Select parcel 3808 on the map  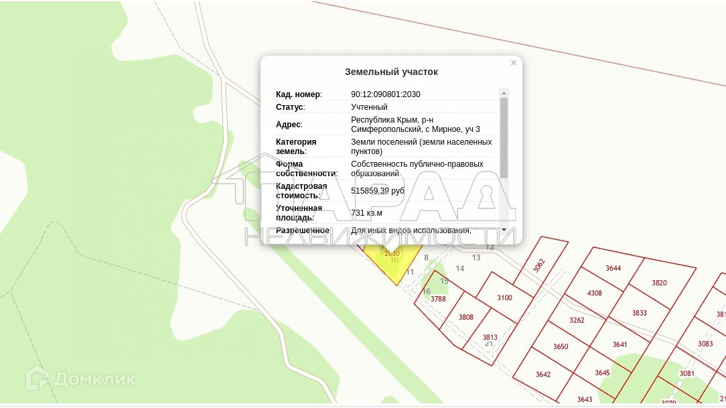[x=465, y=318]
